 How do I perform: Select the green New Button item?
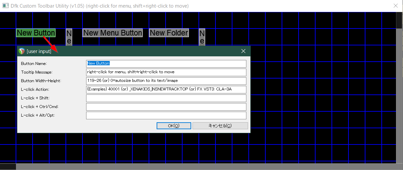[x=36, y=33]
